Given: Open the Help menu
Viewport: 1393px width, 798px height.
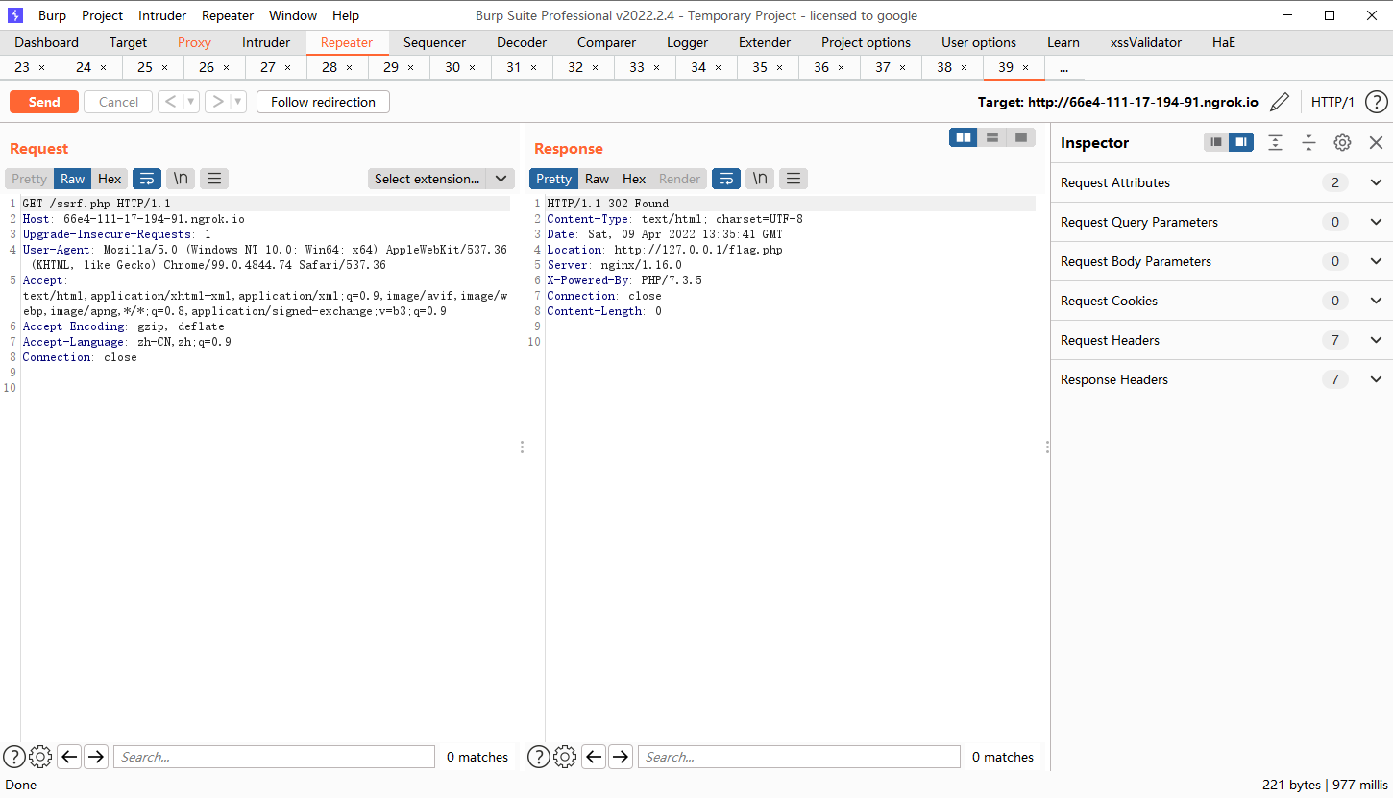Looking at the screenshot, I should tap(346, 15).
